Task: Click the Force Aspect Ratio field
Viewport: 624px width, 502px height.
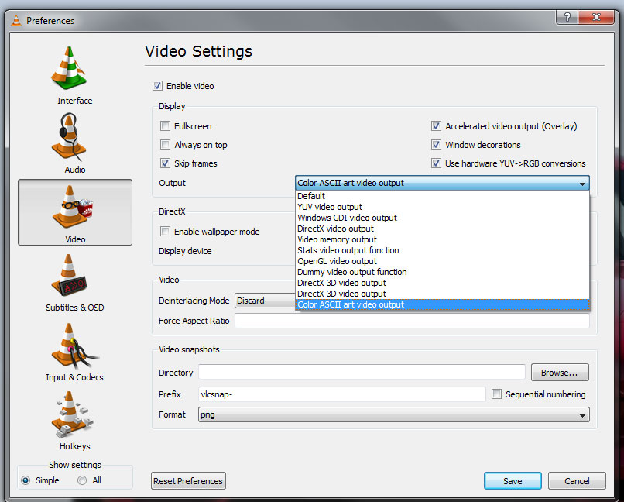Action: 412,321
